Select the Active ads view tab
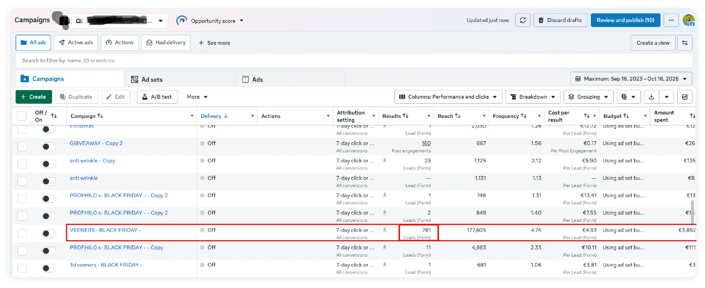This screenshot has width=705, height=288. coord(76,43)
